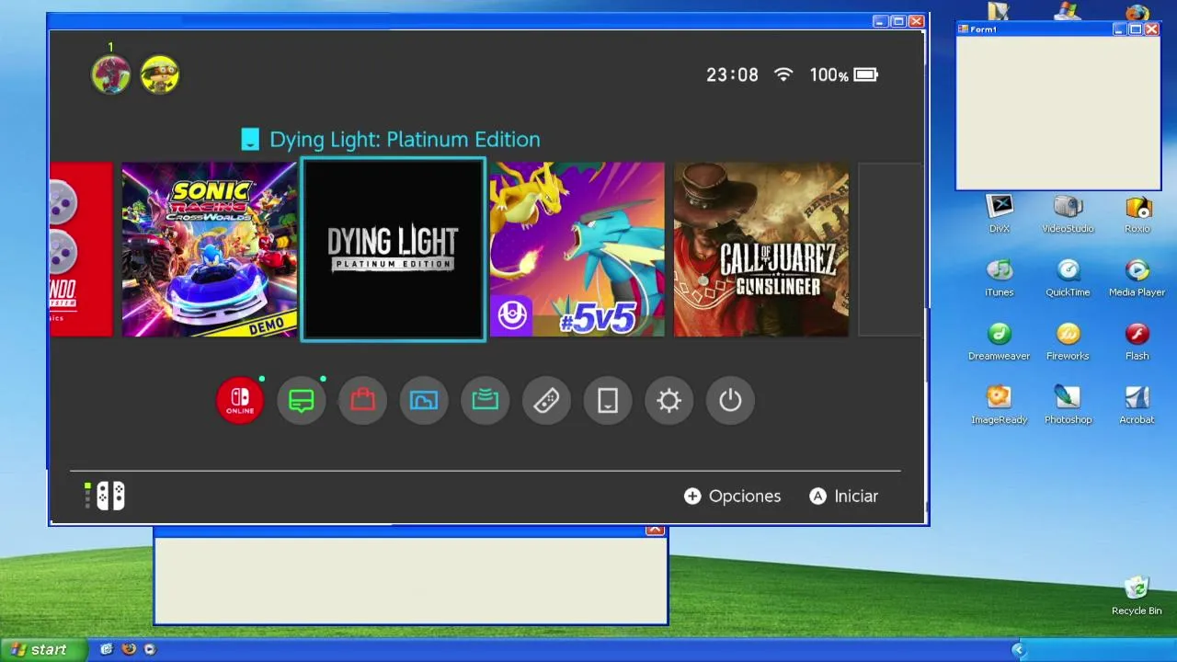1177x662 pixels.
Task: Click game card icon beside Dying Light title
Action: point(250,139)
